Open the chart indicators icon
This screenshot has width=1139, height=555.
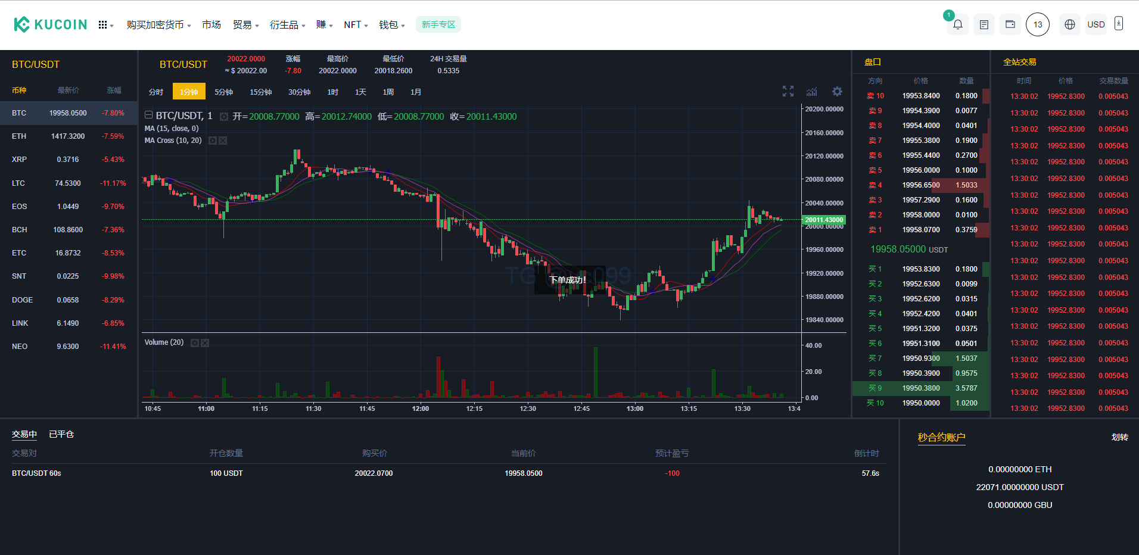[x=812, y=92]
